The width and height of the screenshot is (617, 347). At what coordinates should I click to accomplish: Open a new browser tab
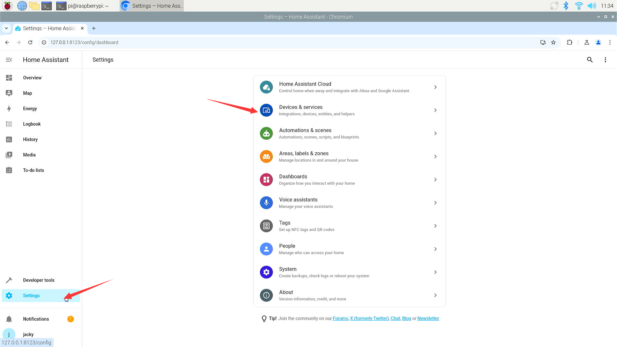[94, 28]
